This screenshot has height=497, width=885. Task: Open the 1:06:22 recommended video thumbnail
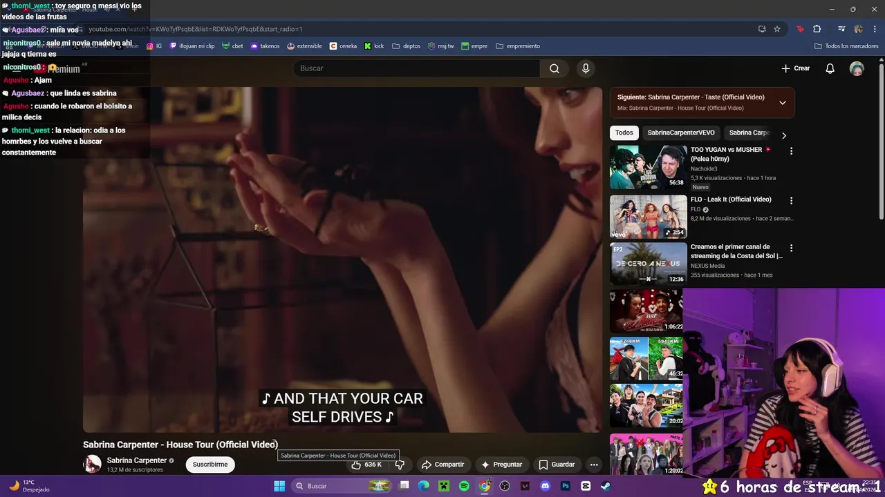coord(646,311)
